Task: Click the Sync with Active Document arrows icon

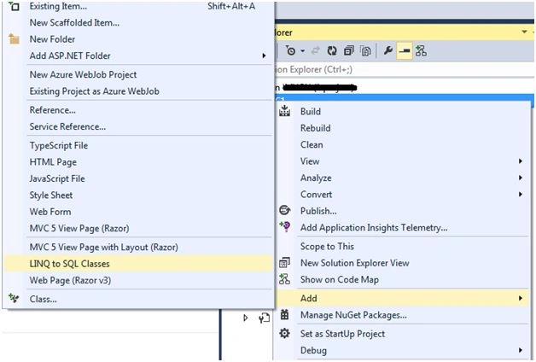Action: 315,51
